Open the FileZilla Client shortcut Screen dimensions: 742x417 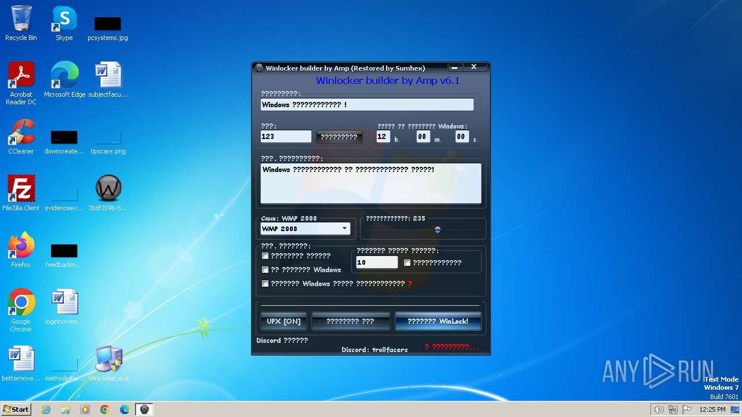[21, 193]
